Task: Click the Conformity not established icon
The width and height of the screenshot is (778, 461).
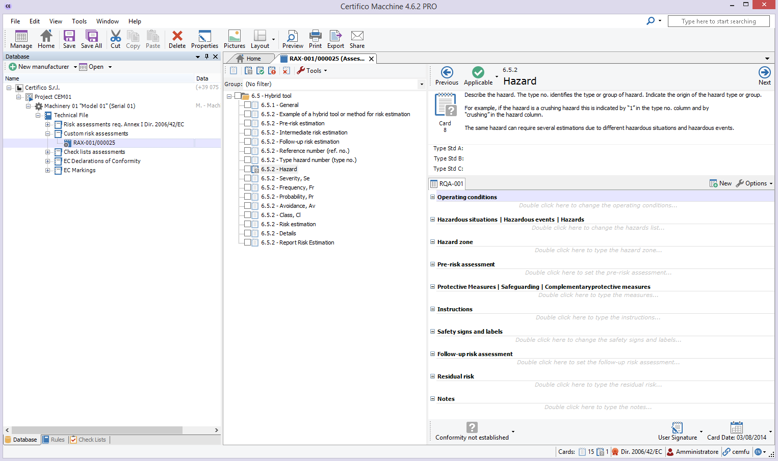Action: pos(472,427)
